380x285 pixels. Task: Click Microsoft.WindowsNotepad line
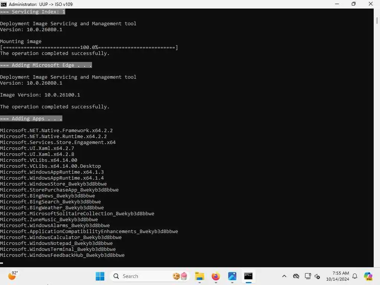pos(56,243)
